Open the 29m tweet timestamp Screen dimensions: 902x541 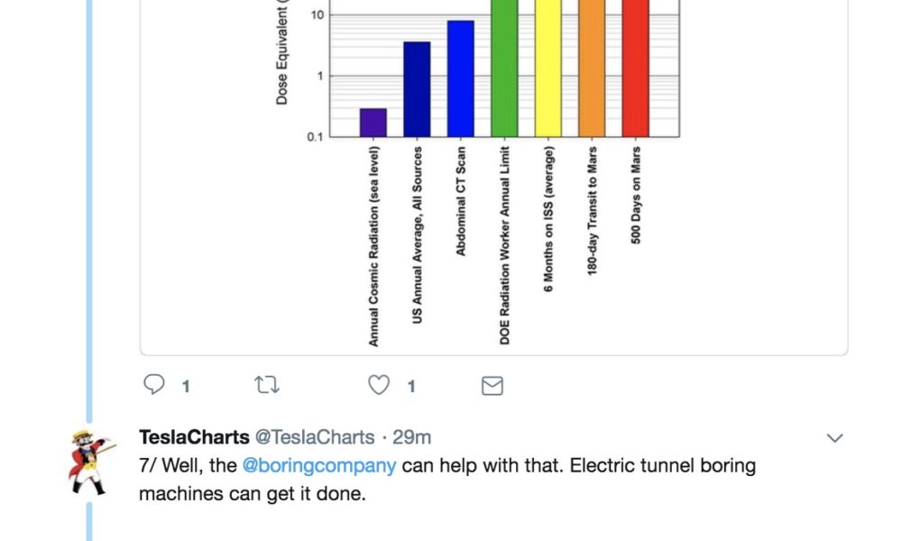coord(412,437)
